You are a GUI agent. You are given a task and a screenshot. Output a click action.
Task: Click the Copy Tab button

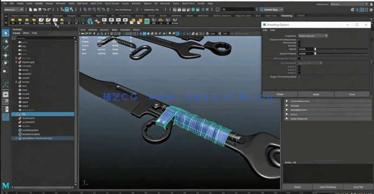click(x=358, y=187)
